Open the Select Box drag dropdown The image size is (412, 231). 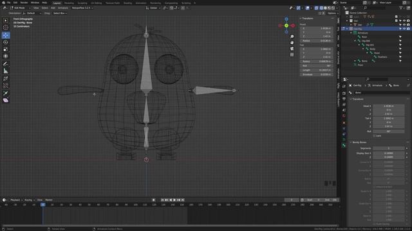pyautogui.click(x=60, y=13)
